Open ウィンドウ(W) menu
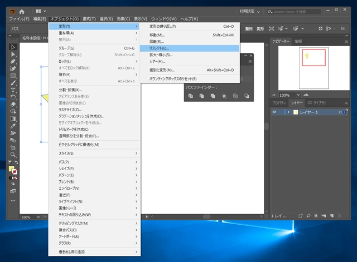Viewport: 357px width, 262px height. click(x=163, y=19)
